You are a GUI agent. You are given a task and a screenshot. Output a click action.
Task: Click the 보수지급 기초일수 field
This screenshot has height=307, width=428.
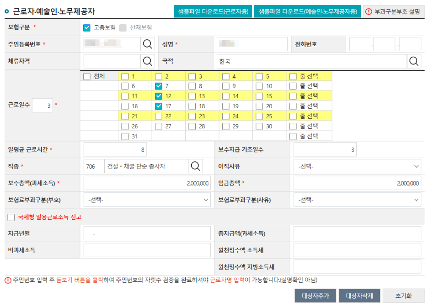325,149
